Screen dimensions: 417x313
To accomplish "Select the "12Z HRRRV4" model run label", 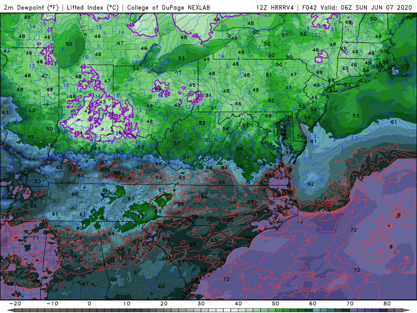I will 275,7.
